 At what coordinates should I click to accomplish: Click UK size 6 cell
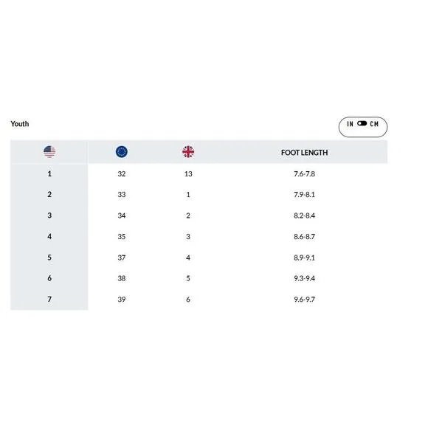pos(188,300)
